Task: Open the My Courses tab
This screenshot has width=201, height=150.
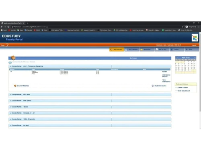Action: click(x=117, y=50)
